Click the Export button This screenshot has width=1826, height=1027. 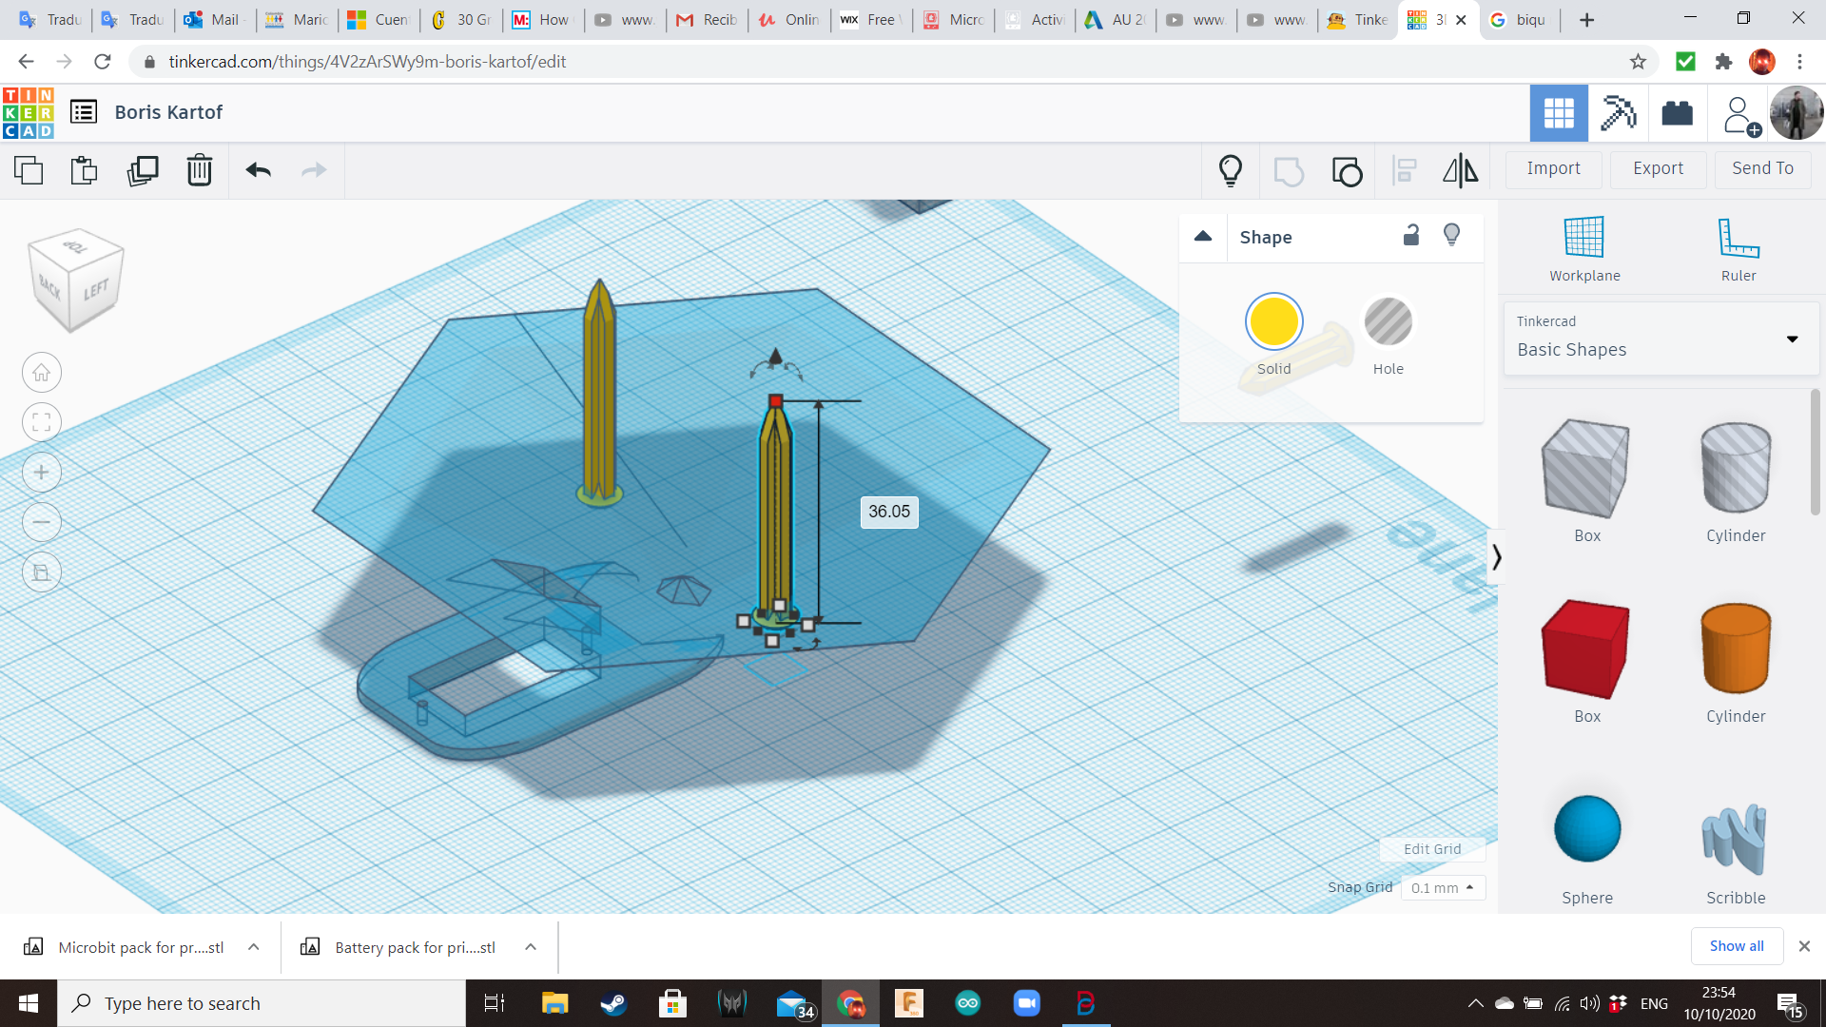(x=1658, y=168)
